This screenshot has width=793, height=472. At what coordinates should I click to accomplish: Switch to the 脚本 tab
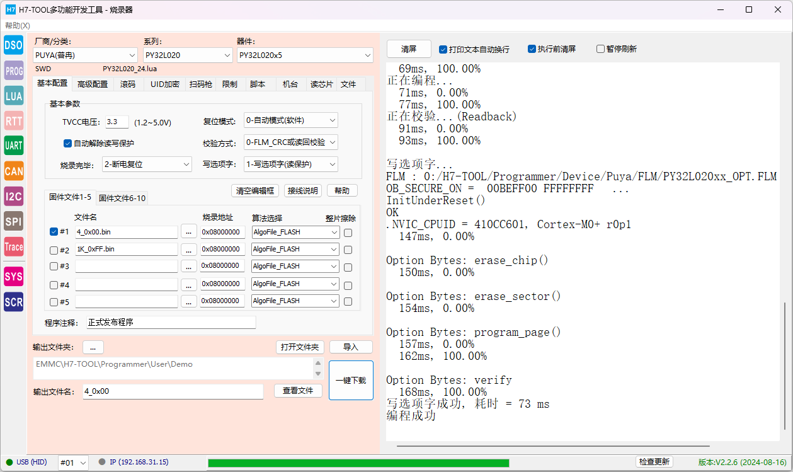click(x=258, y=84)
